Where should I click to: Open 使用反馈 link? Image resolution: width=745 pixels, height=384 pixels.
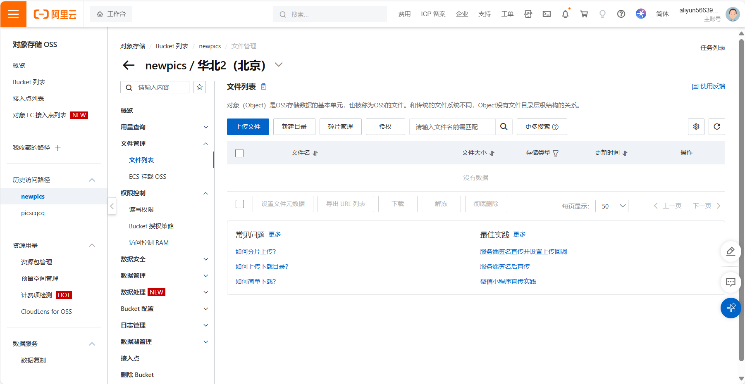point(709,86)
